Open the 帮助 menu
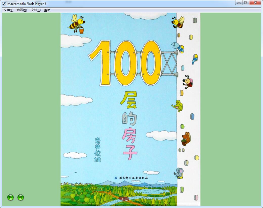Viewport: 263px width, 208px height. [x=47, y=10]
